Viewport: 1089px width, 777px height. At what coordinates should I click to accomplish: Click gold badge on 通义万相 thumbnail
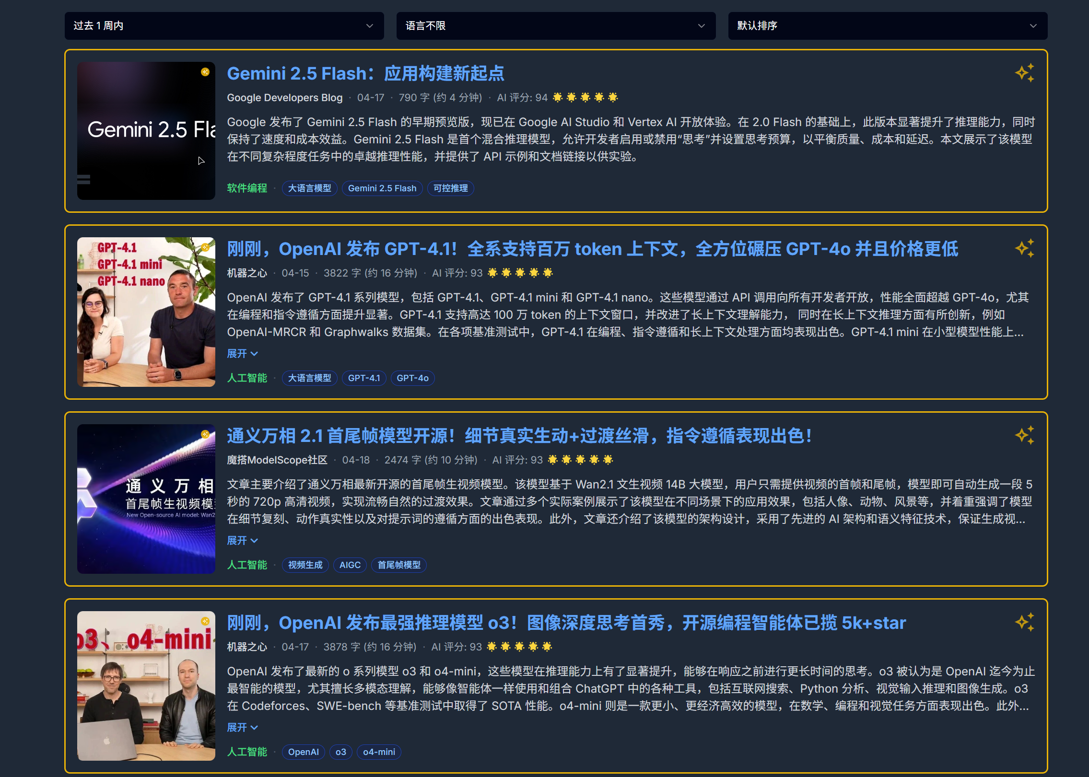tap(205, 434)
